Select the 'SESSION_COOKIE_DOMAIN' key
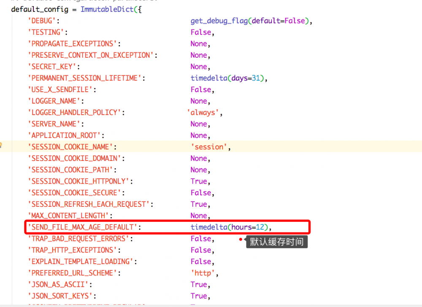The height and width of the screenshot is (307, 422). (x=75, y=158)
